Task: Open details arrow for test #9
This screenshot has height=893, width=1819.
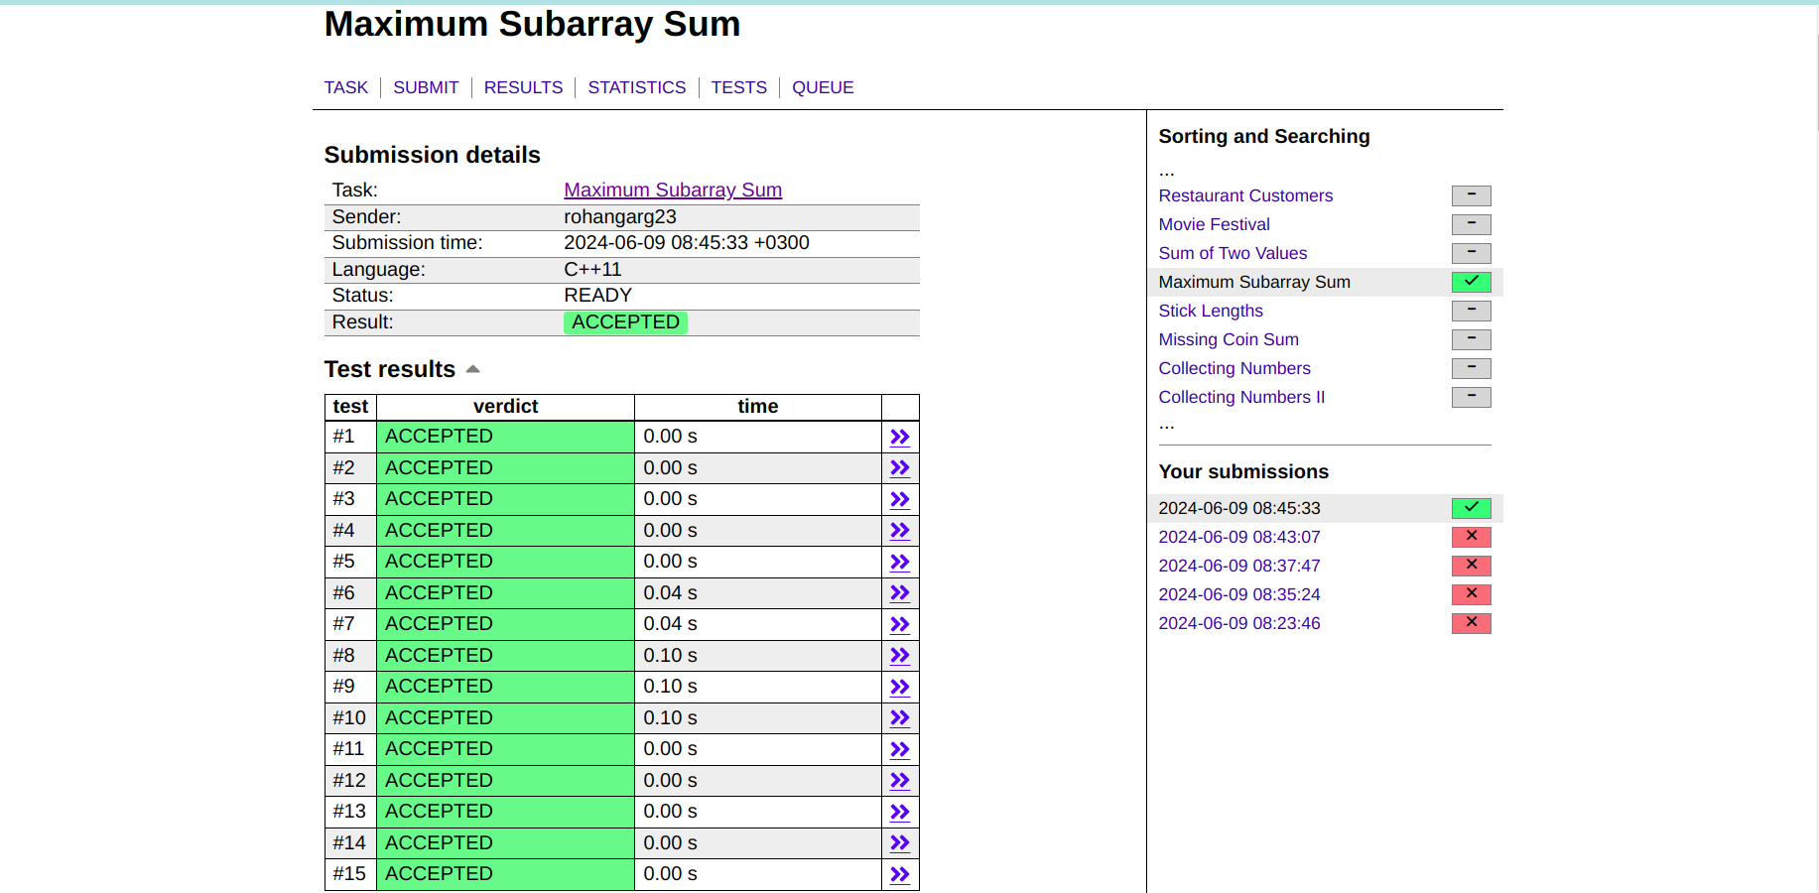Action: point(900,688)
